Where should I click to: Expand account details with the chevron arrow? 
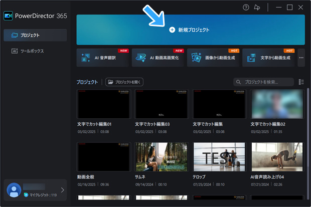tap(63, 190)
